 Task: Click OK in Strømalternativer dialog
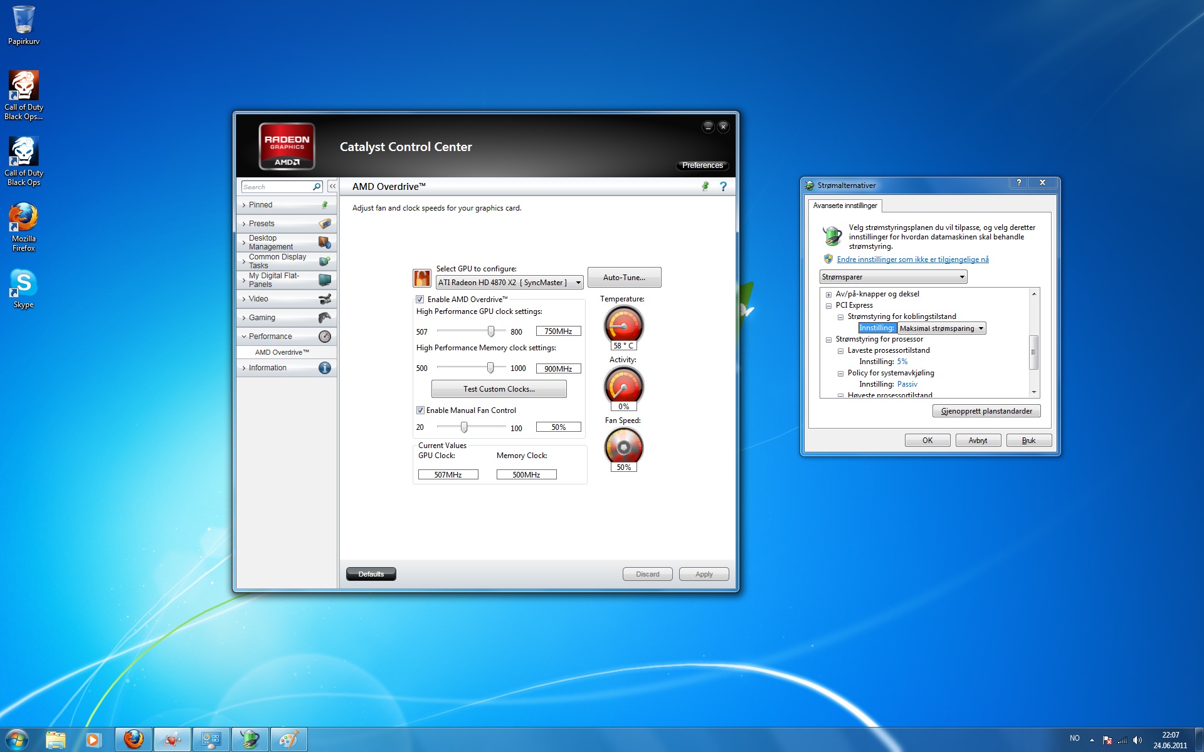(927, 441)
